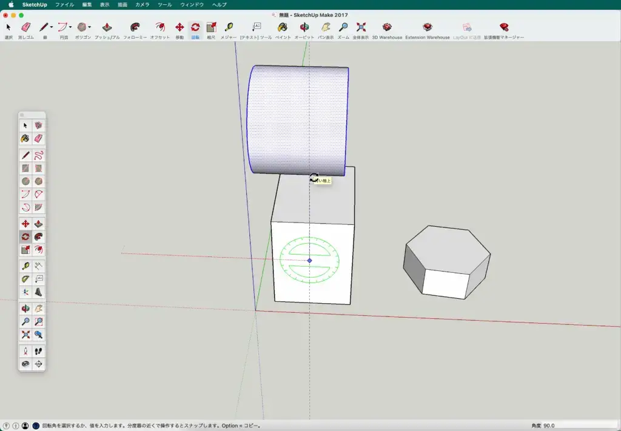Viewport: 621px width, 431px height.
Task: Open the 編集 menu
Action: 87,5
